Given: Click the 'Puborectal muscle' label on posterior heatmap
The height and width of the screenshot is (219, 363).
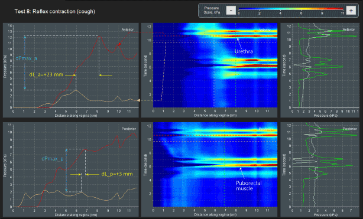Looking at the screenshot, I should 249,186.
